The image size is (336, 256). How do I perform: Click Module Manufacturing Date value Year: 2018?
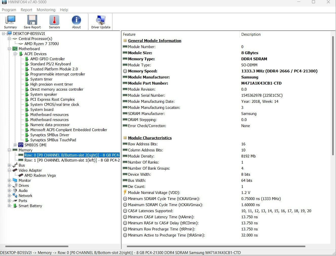coord(260,102)
